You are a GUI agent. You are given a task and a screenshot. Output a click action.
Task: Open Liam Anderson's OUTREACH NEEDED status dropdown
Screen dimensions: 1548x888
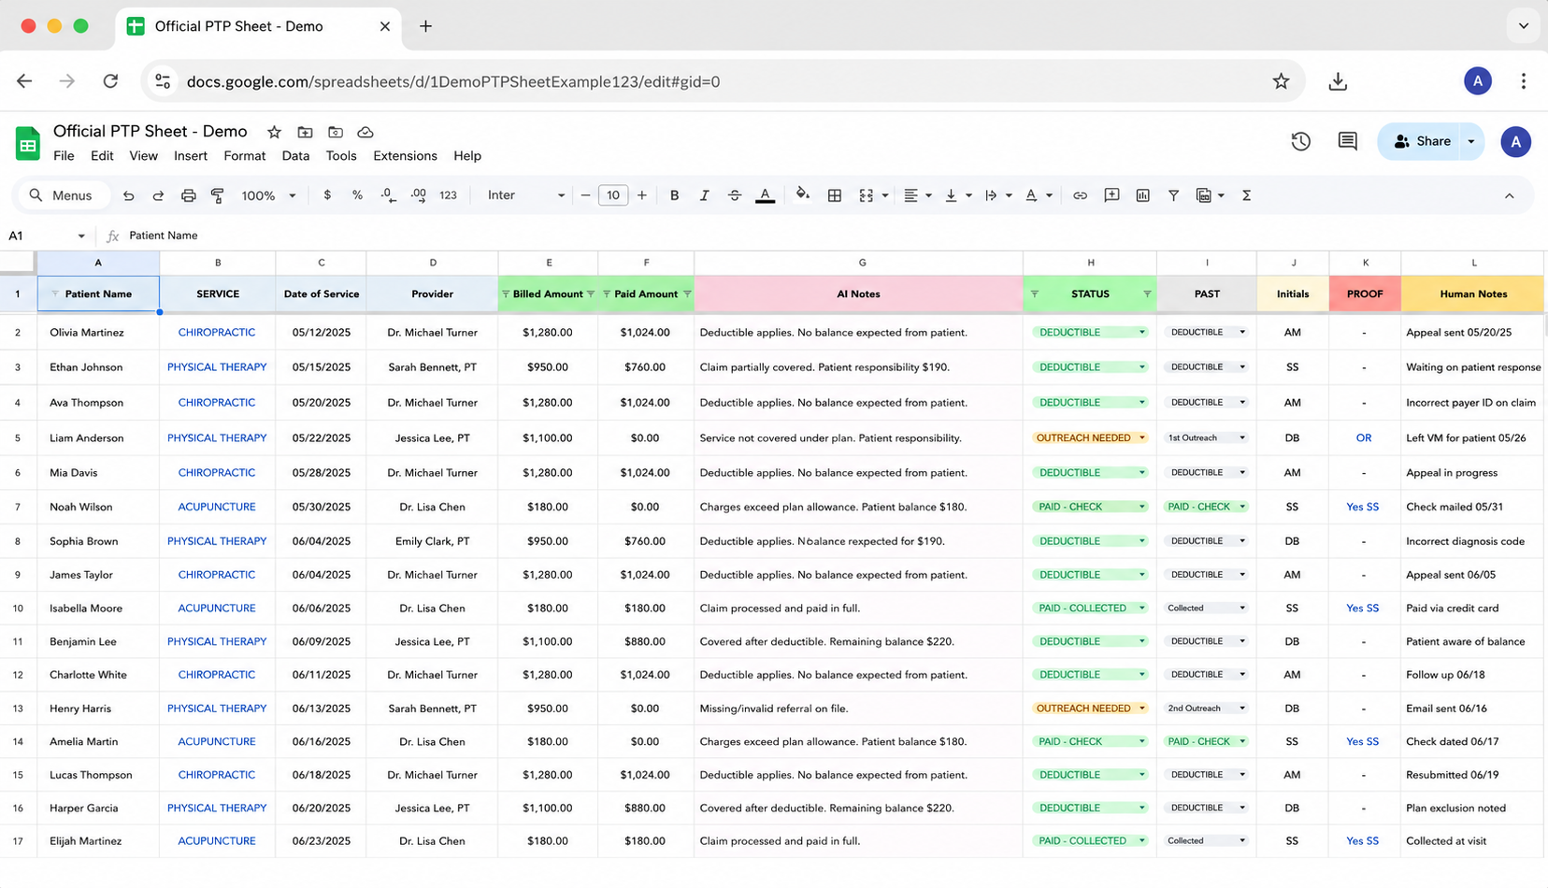click(x=1141, y=437)
